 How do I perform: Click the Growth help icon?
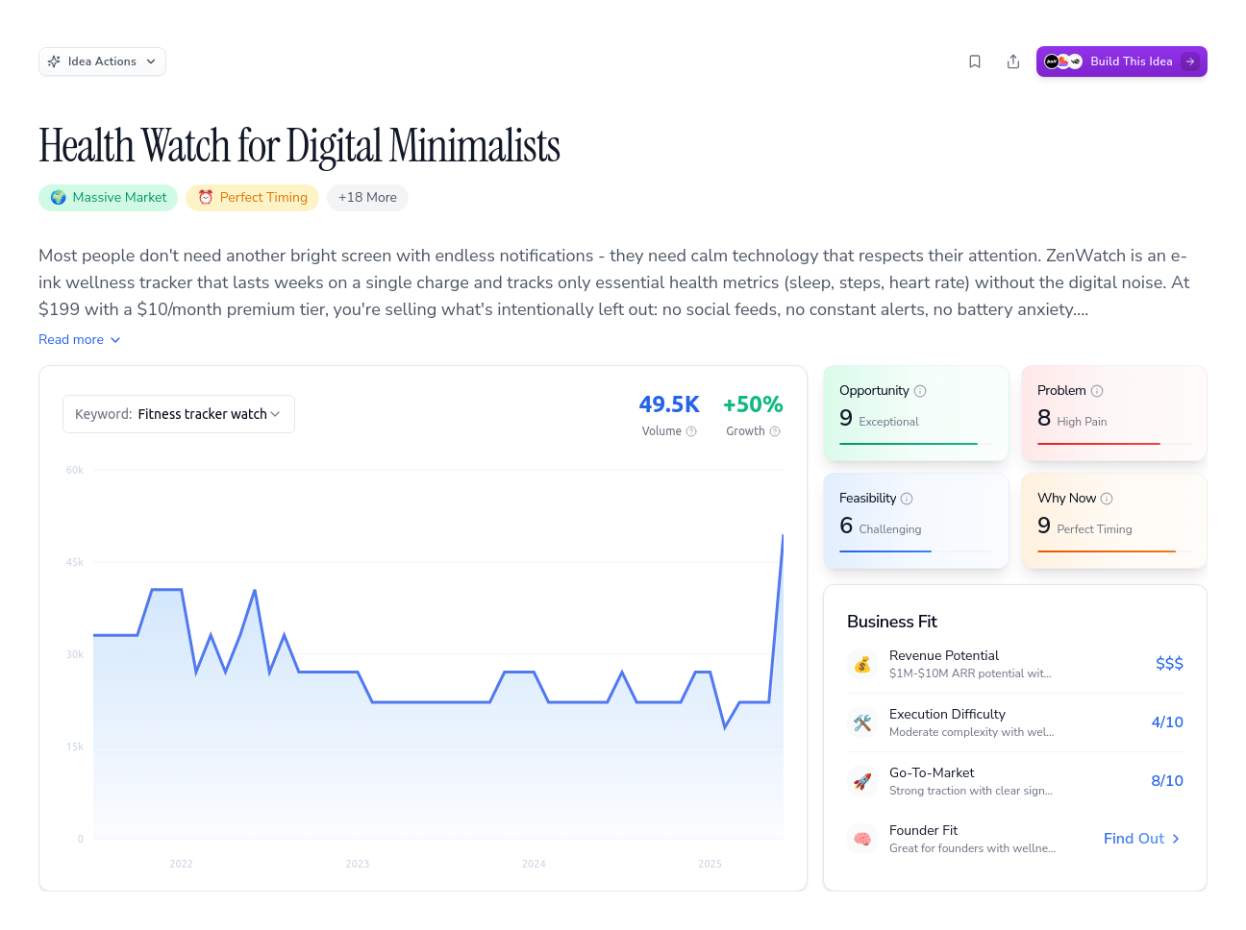(x=775, y=431)
